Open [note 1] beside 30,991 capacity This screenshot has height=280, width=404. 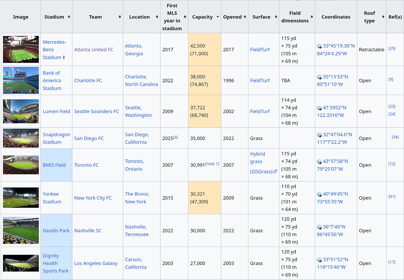(x=212, y=164)
